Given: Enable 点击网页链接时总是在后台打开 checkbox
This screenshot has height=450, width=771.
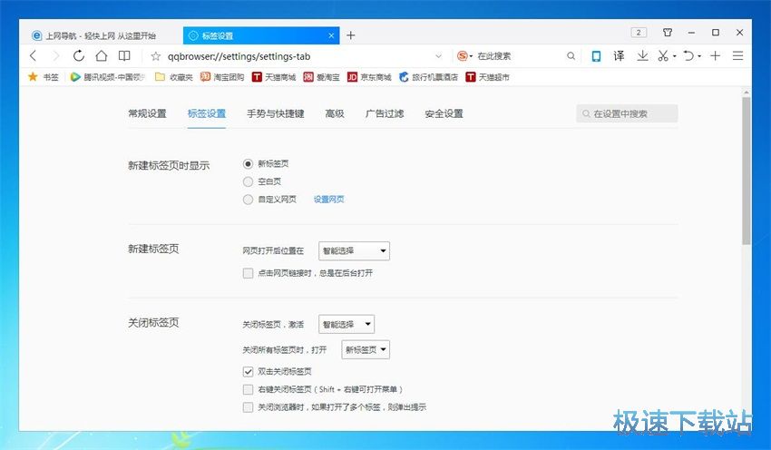Looking at the screenshot, I should click(249, 273).
